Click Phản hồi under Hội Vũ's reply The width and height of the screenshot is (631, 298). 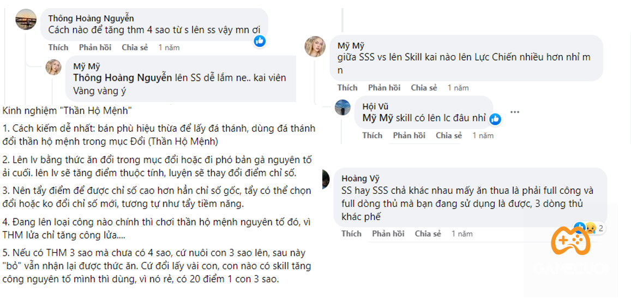click(x=409, y=135)
